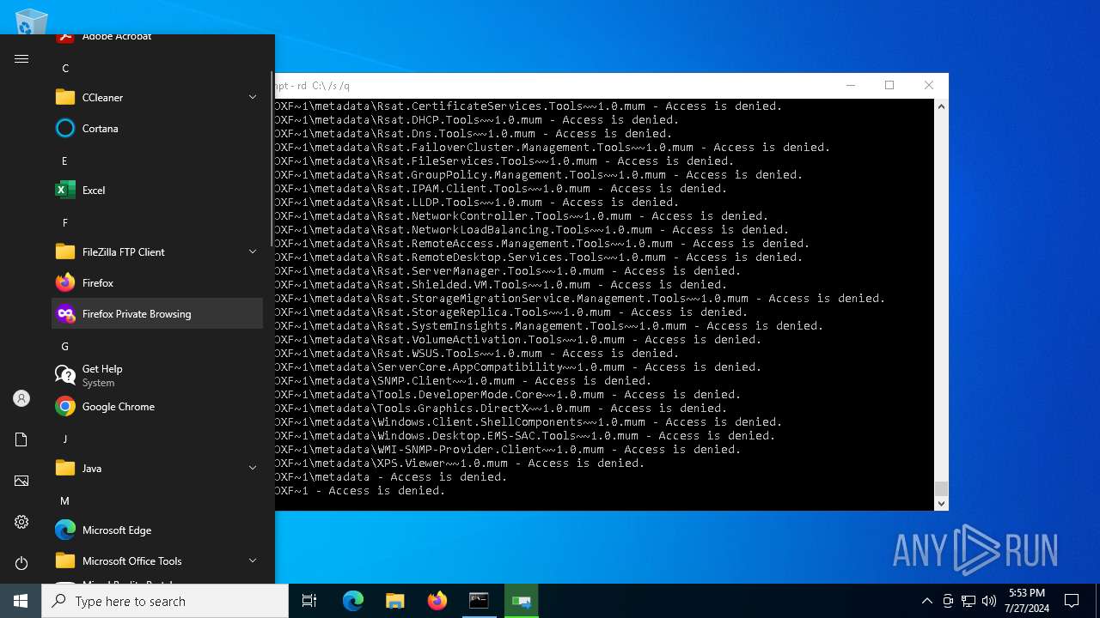The height and width of the screenshot is (618, 1100).
Task: Open Firefox Private Browsing entry
Action: point(157,314)
